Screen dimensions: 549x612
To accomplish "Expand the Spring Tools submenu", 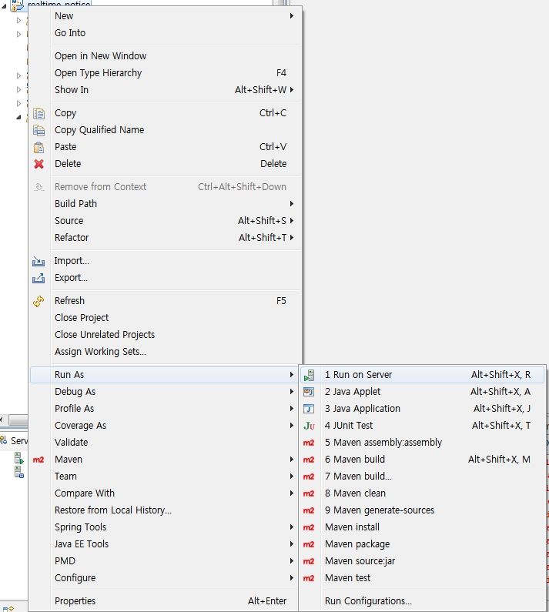I will (x=291, y=527).
